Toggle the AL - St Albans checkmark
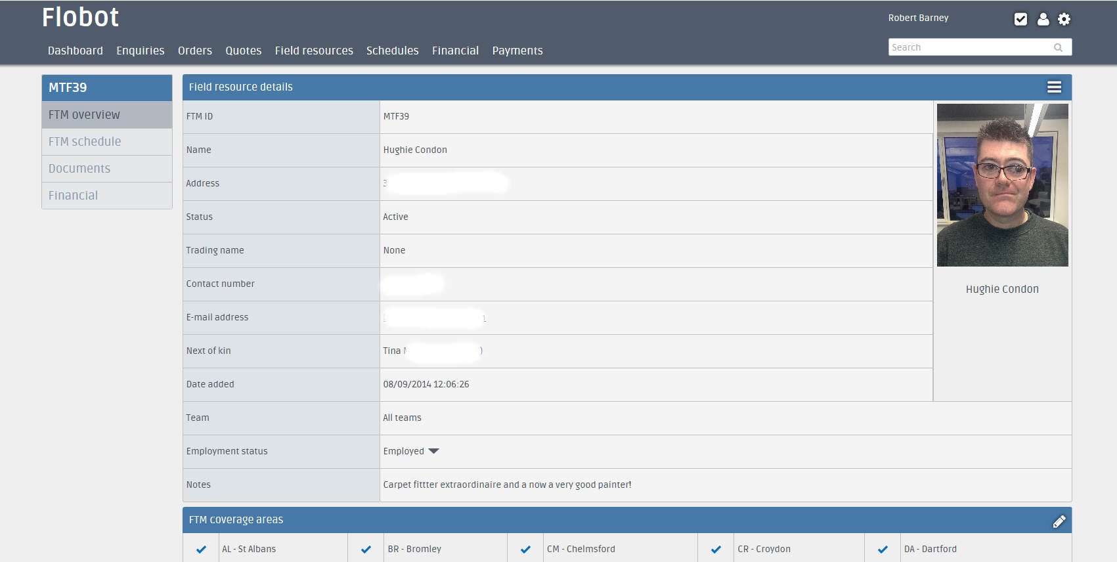 point(201,550)
